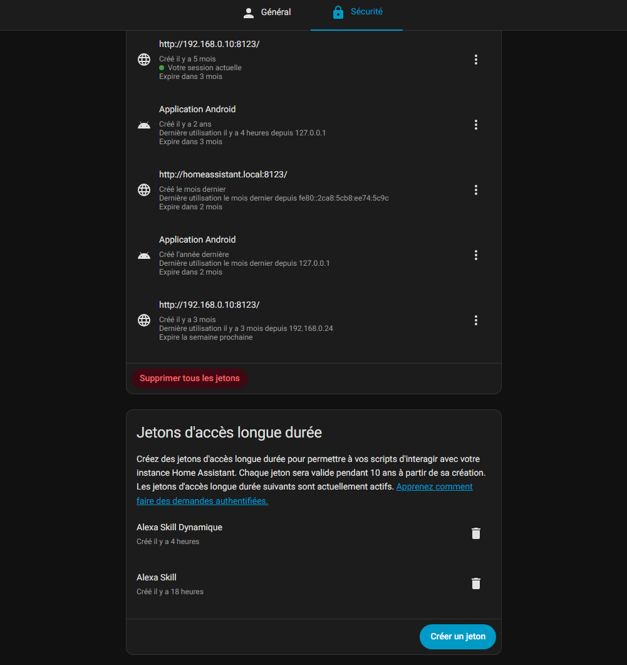Open link about authenticated requests
Screen dimensions: 627x665
[434, 487]
